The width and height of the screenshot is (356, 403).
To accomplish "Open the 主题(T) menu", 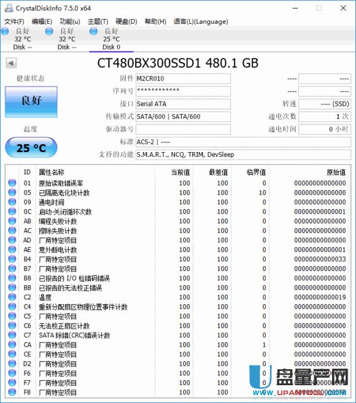I will (98, 22).
